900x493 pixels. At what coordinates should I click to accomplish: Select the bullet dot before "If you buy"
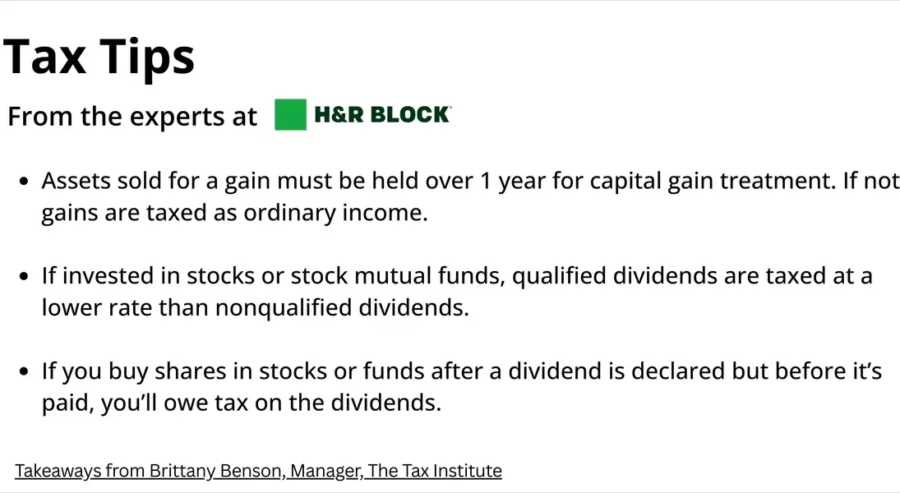24,371
